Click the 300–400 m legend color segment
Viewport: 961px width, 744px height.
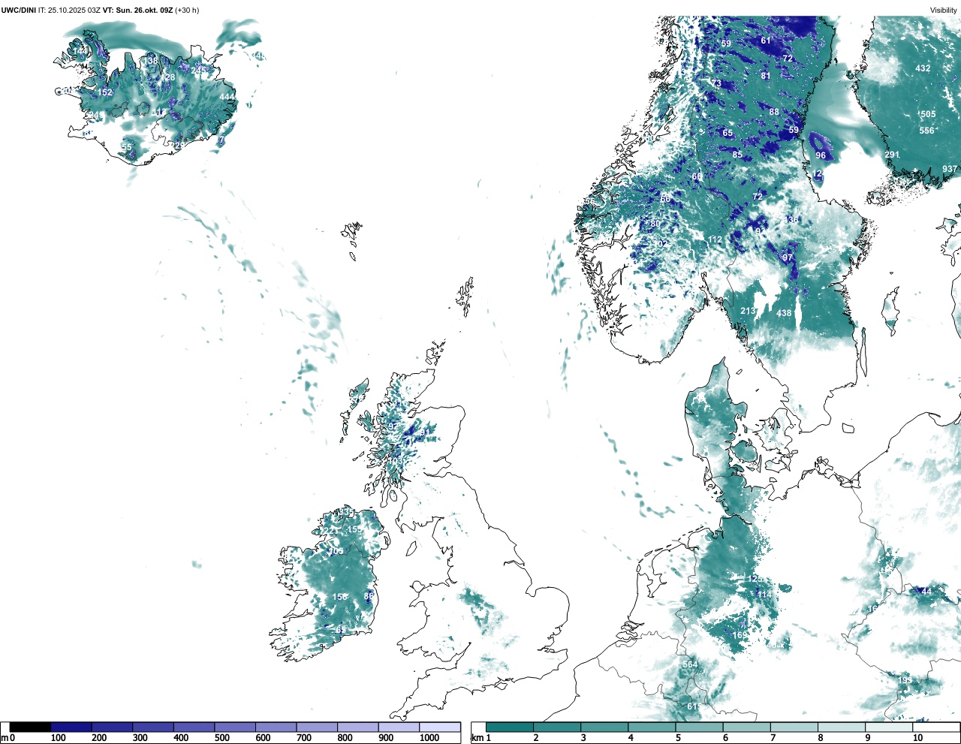[x=153, y=727]
